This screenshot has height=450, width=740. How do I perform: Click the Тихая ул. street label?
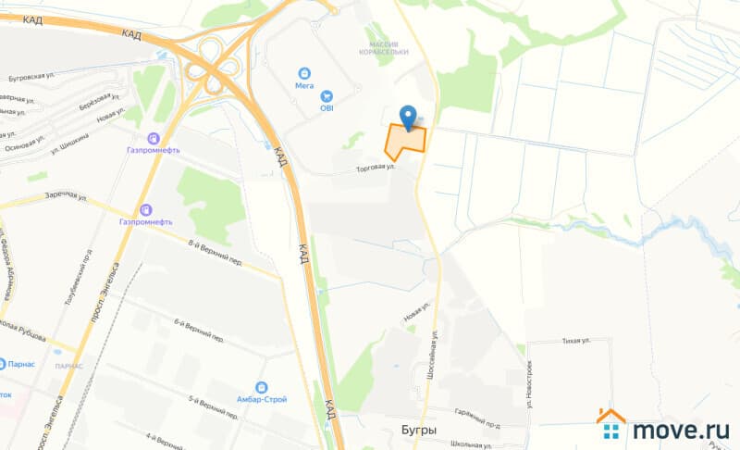575,341
